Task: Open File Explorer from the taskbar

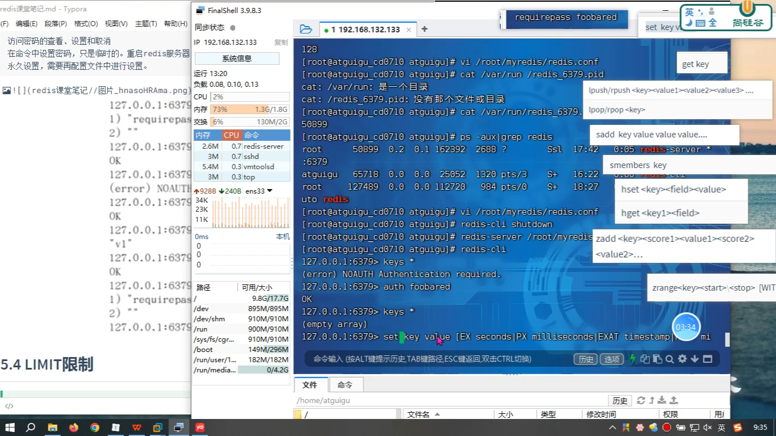Action: click(52, 427)
